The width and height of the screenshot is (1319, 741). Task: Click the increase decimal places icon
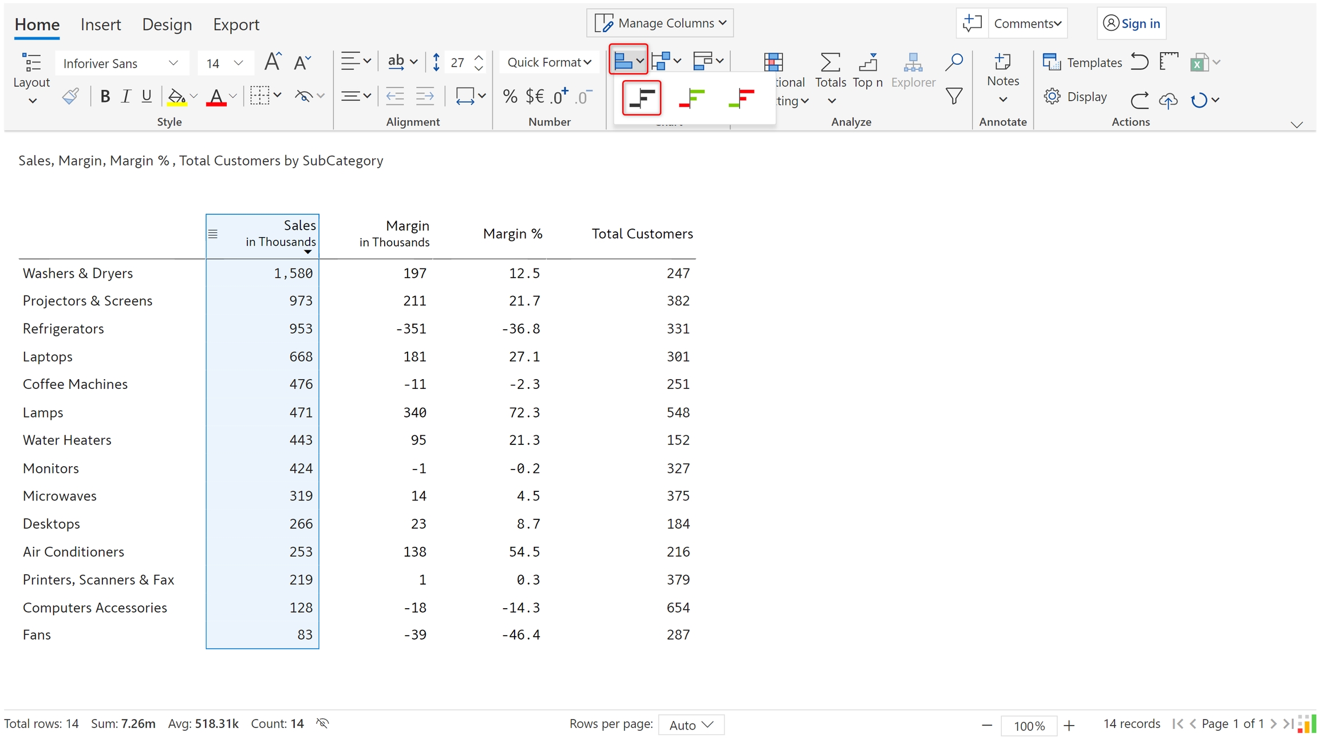click(559, 96)
